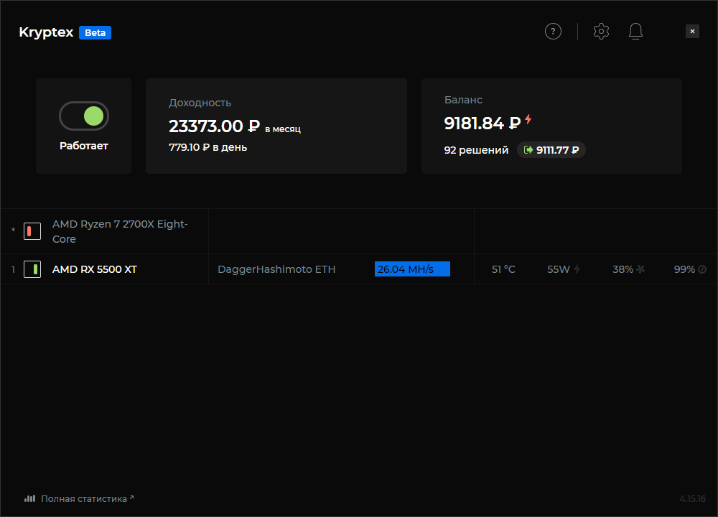Click the GPU load icon at 99%
This screenshot has width=718, height=517.
[x=702, y=269]
